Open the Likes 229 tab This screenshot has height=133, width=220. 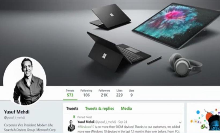119,93
